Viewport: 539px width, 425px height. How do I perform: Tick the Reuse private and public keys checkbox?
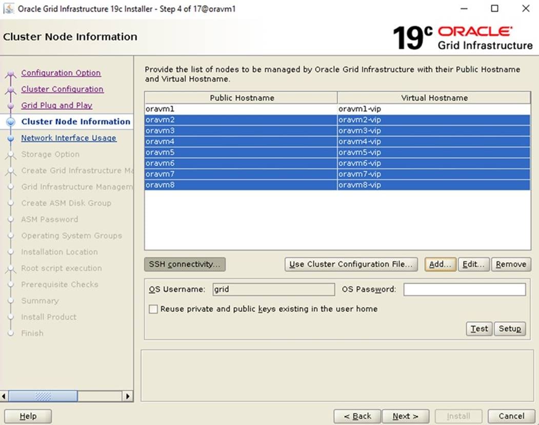(153, 309)
